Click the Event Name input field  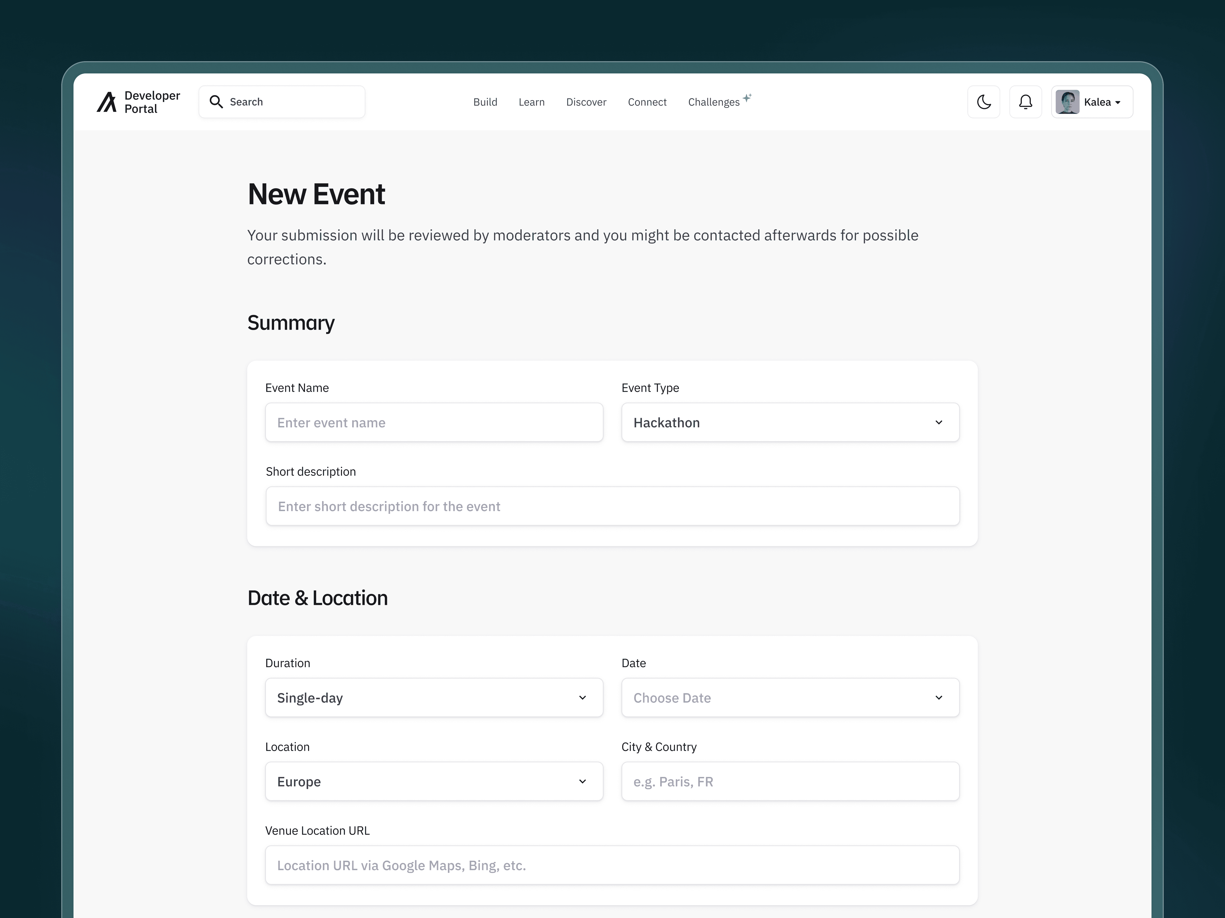coord(434,422)
